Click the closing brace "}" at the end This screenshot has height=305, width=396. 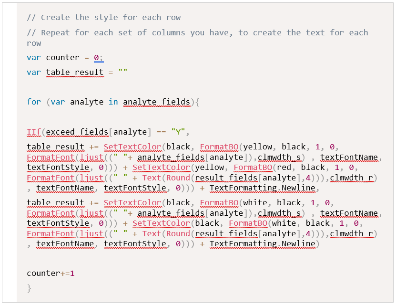pyautogui.click(x=29, y=288)
